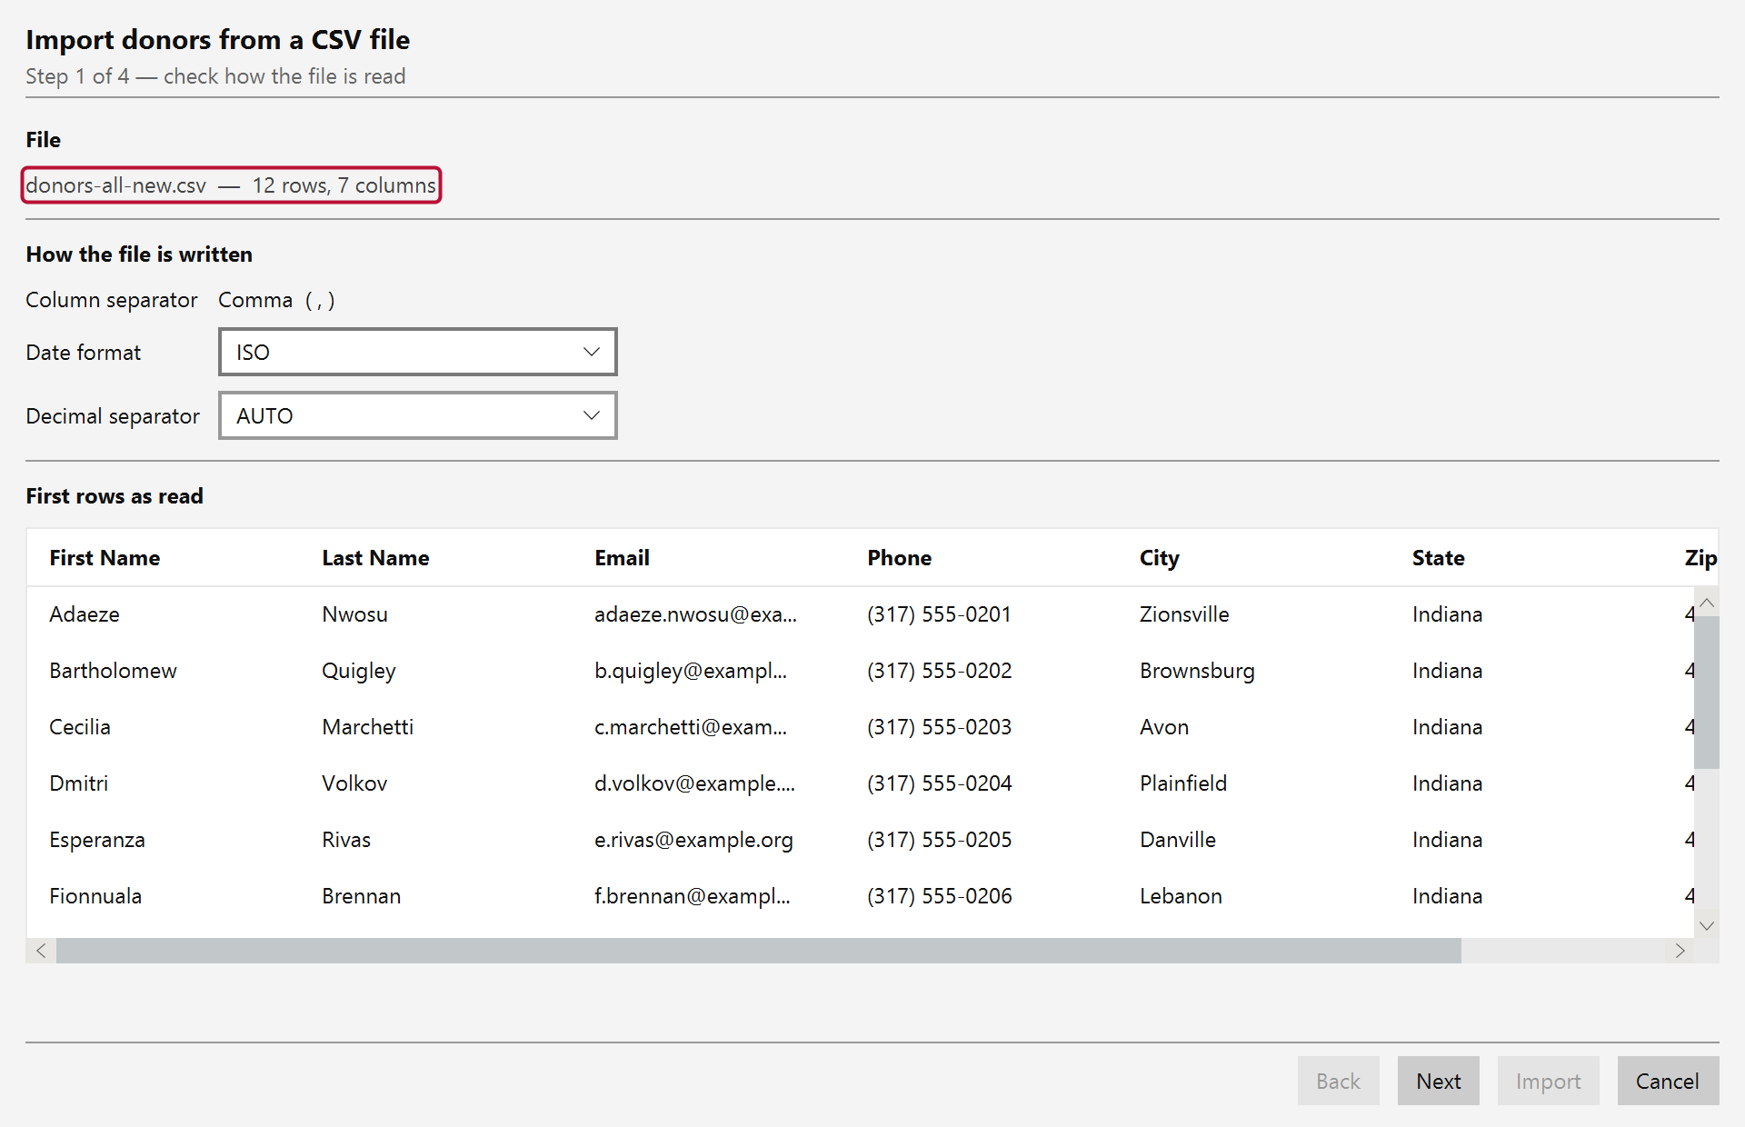Click the Avon city cell
Viewport: 1745px width, 1127px height.
1164,727
